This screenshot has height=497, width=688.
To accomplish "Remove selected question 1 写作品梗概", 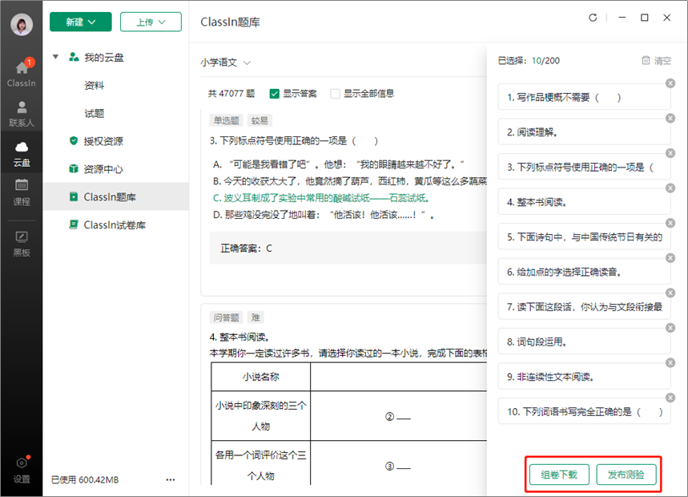I will point(670,83).
